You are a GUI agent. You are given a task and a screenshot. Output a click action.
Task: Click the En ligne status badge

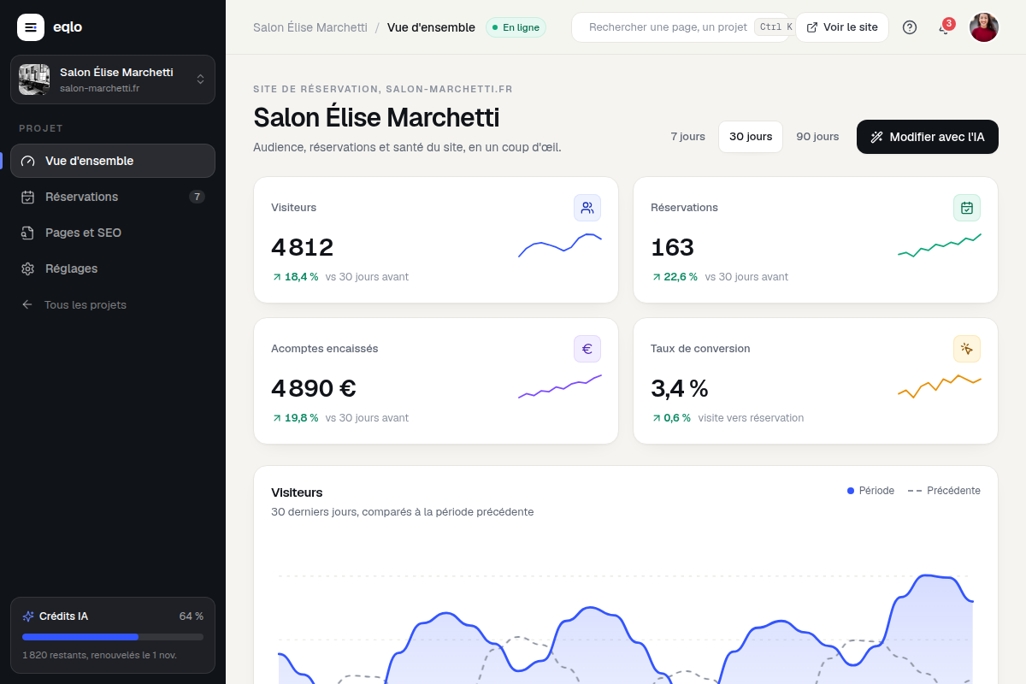click(x=516, y=27)
